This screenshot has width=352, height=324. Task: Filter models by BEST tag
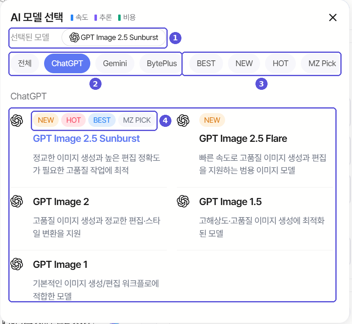coord(206,64)
